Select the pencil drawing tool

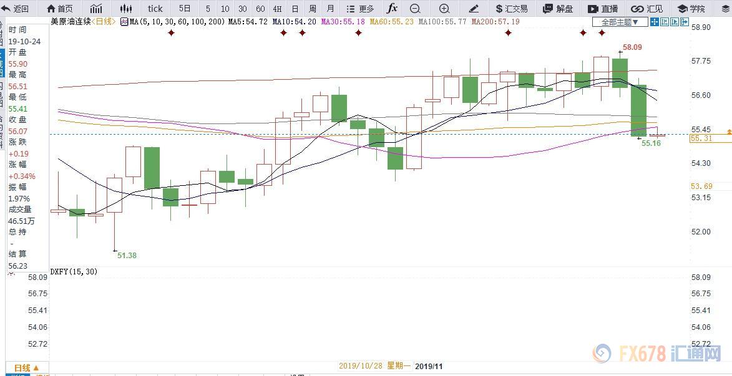click(474, 8)
